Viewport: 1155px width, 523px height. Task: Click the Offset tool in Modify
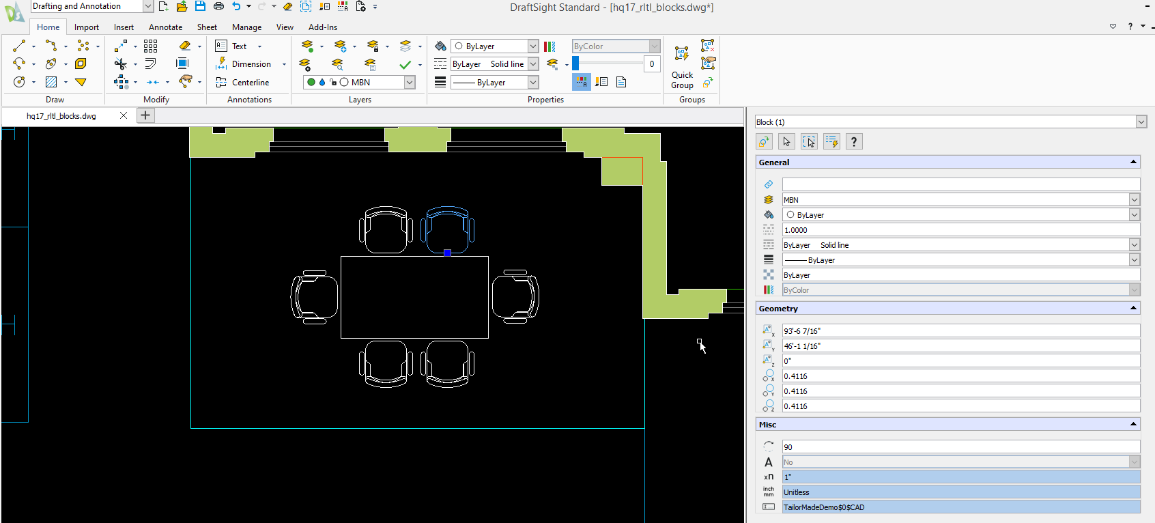pyautogui.click(x=151, y=63)
